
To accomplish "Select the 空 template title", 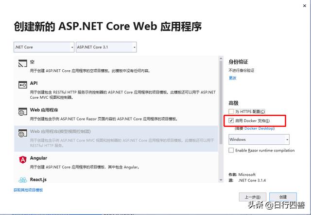I will (x=32, y=62).
